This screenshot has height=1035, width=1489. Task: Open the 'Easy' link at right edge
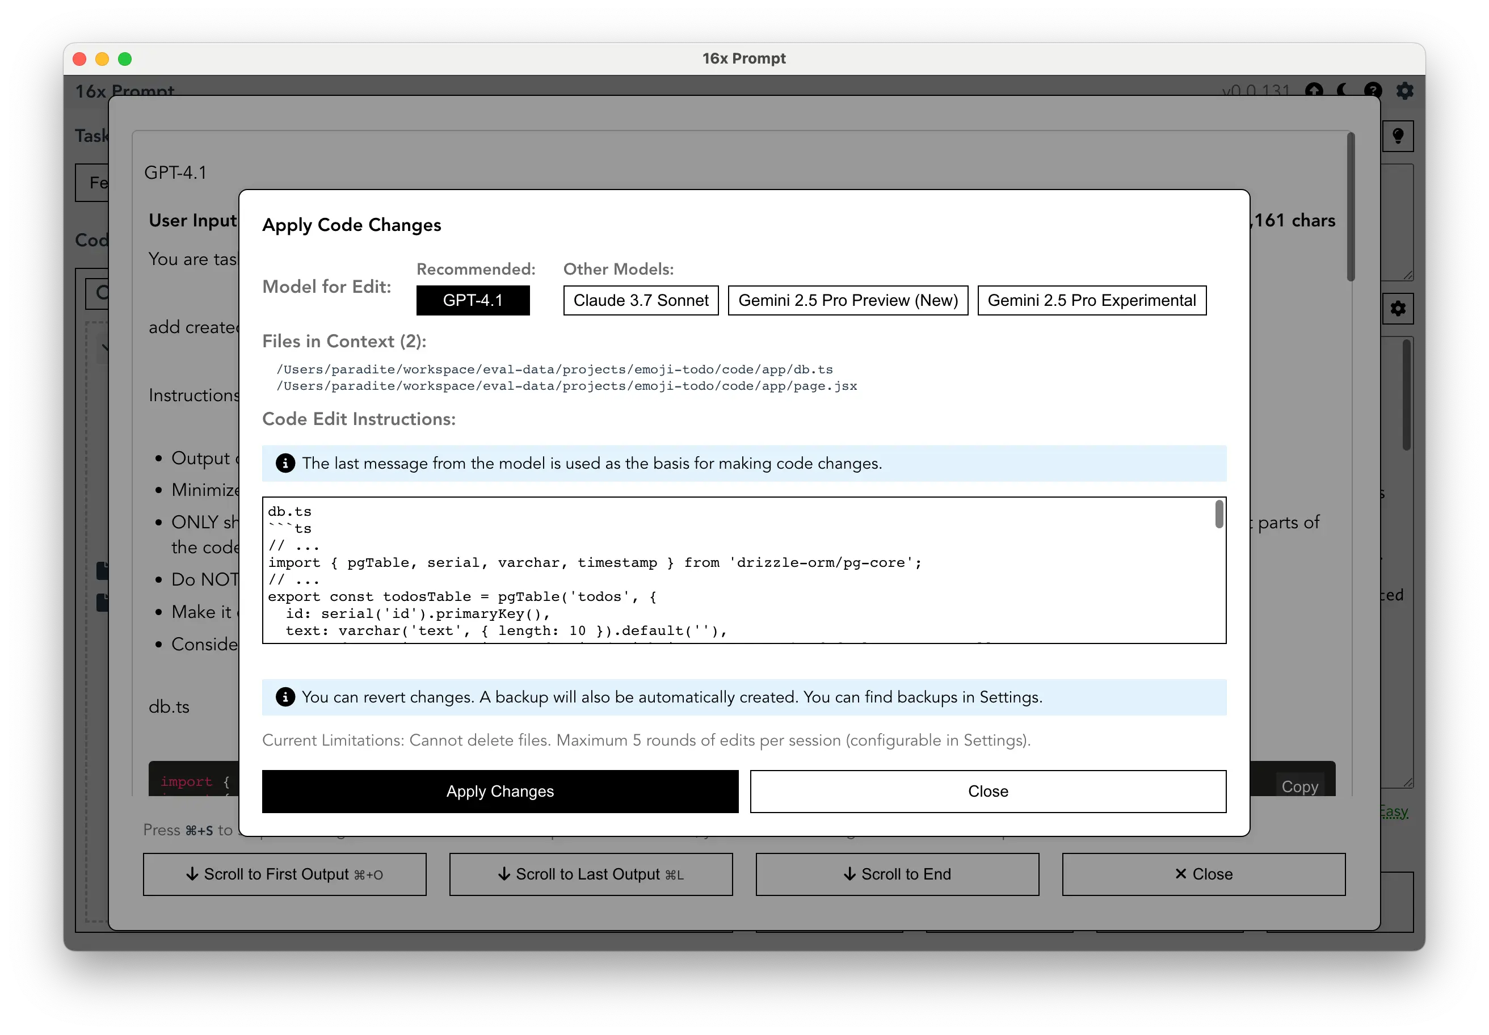[x=1394, y=811]
